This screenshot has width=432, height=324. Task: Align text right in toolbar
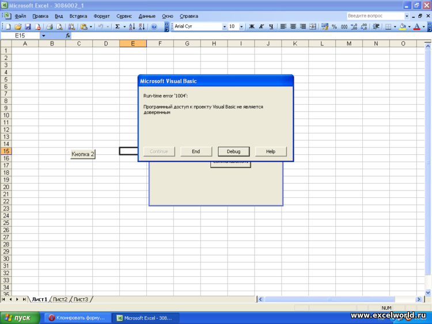[x=303, y=26]
